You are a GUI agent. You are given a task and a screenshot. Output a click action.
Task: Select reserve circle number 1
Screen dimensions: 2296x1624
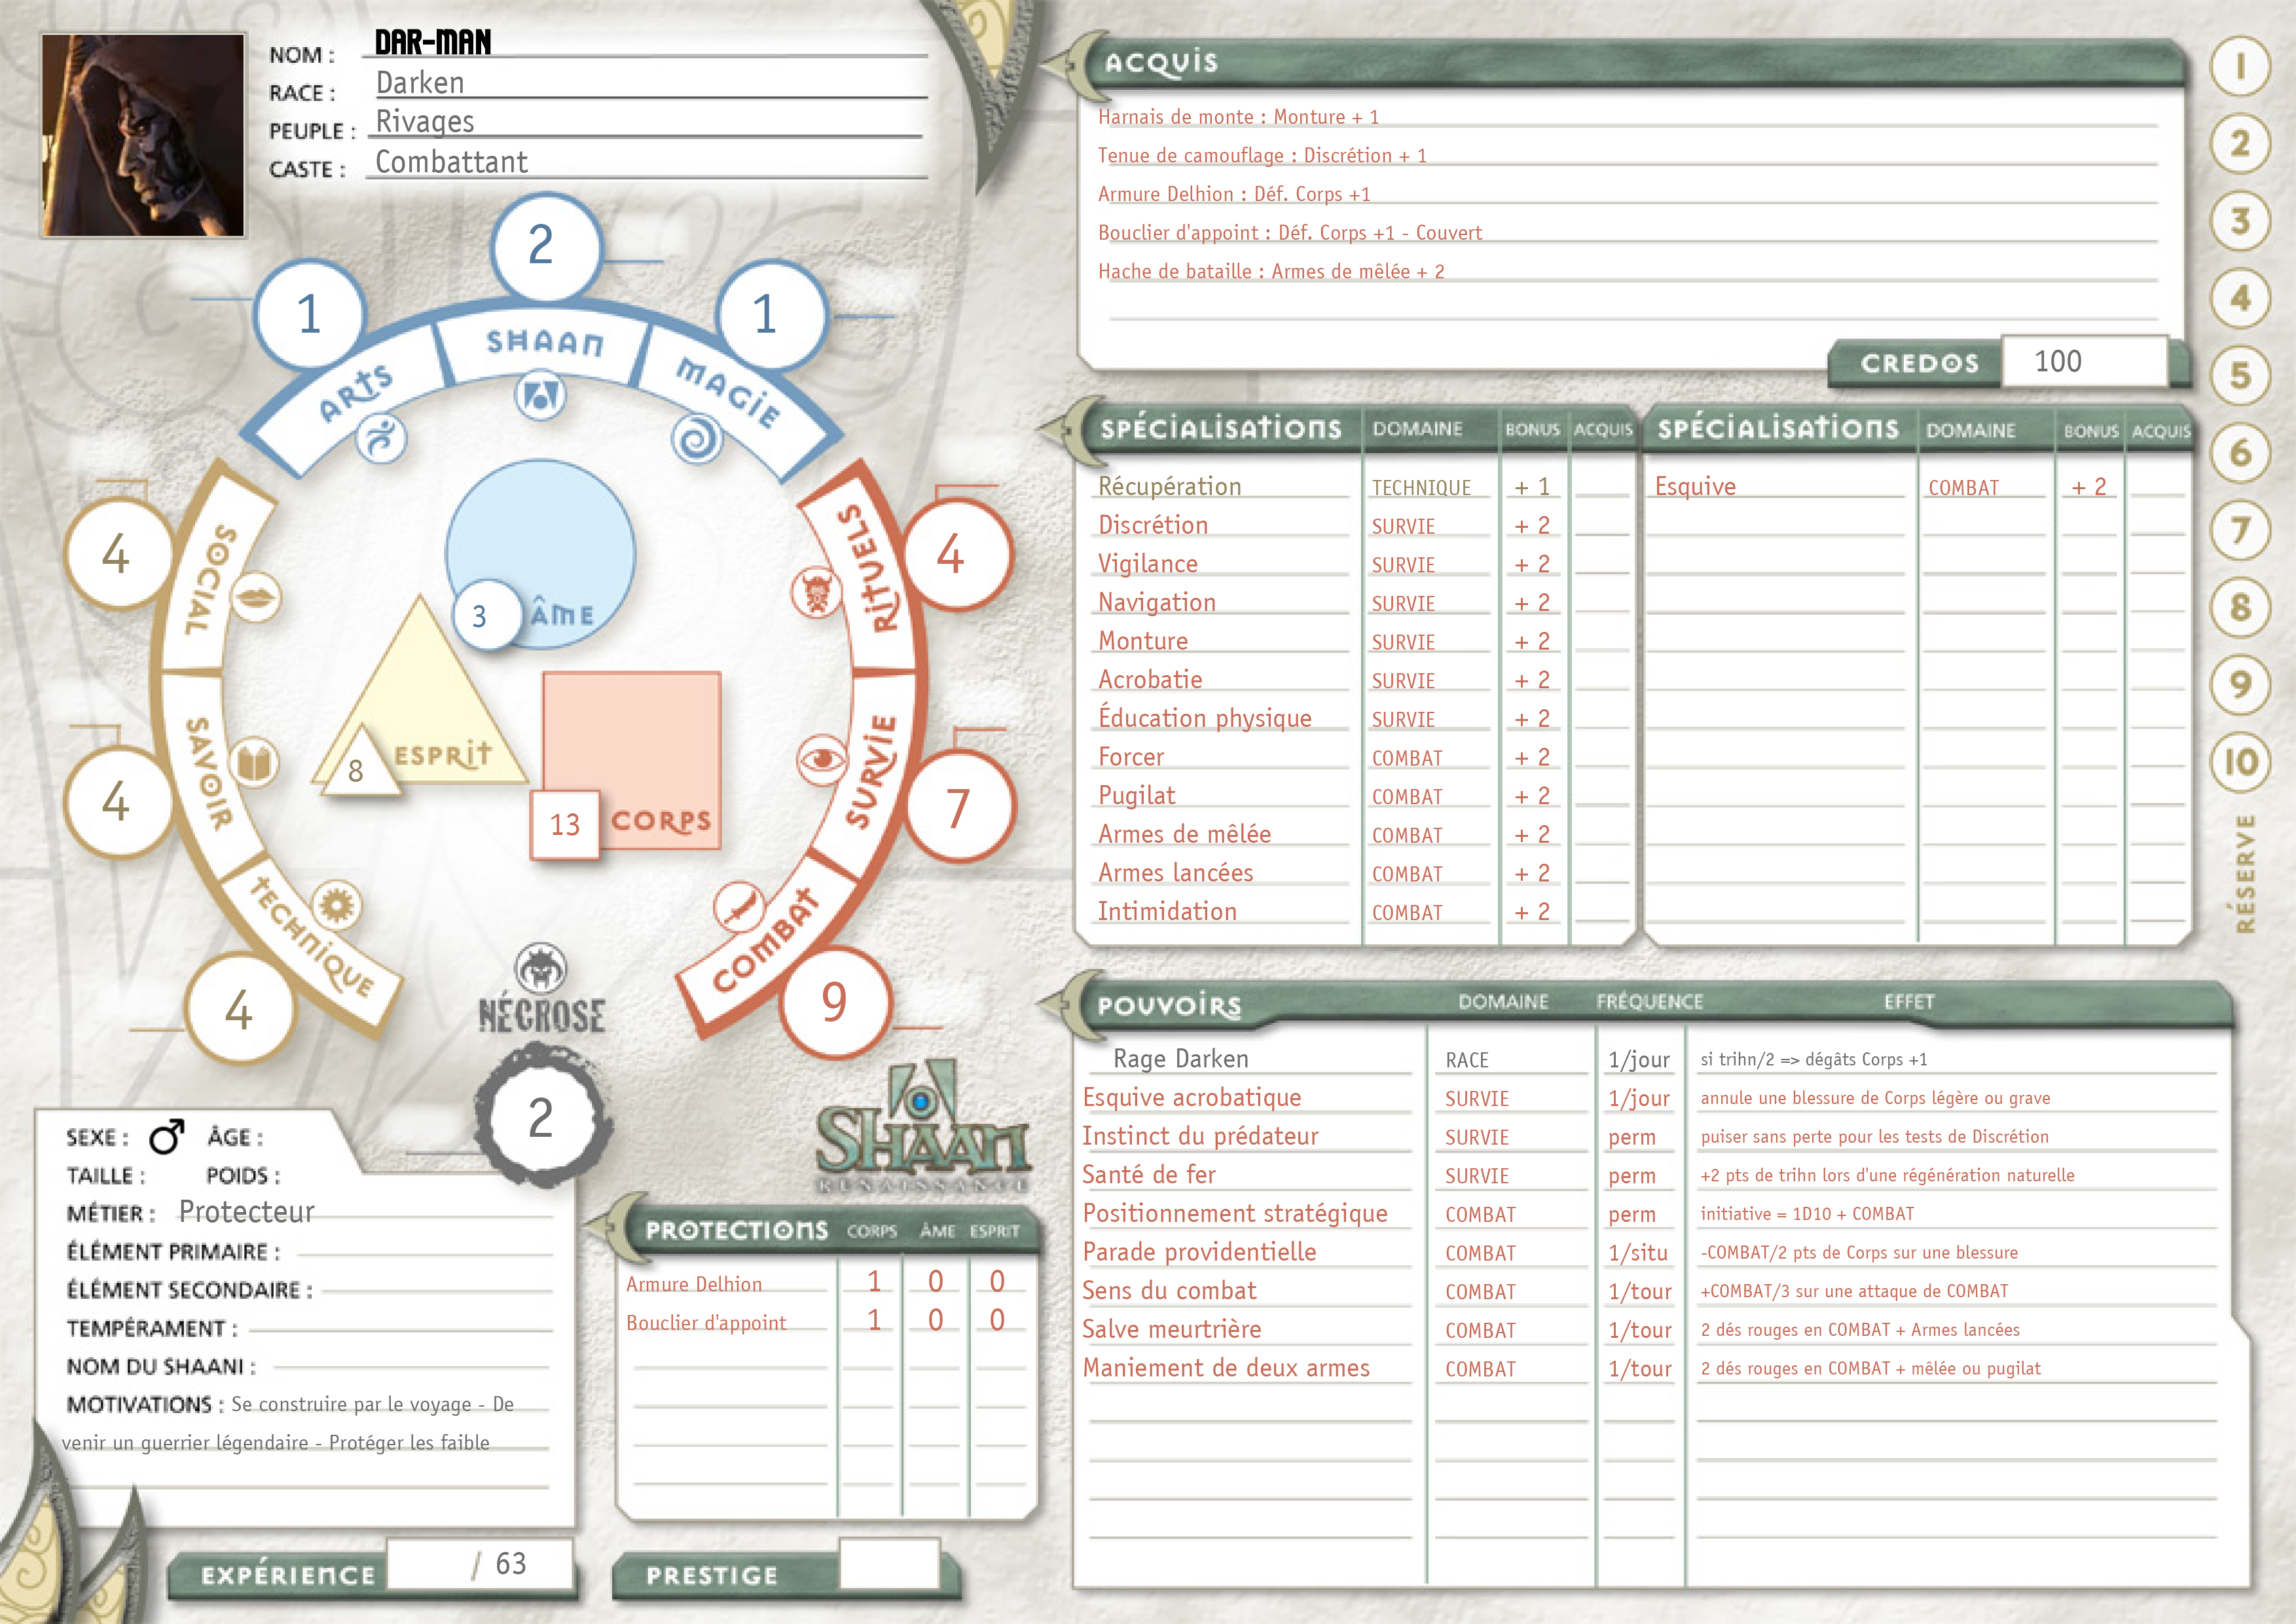click(2240, 67)
